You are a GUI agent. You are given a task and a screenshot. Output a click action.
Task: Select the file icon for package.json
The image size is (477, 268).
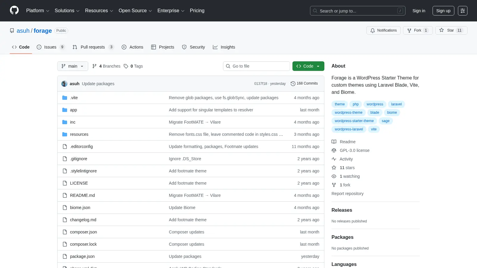click(65, 256)
